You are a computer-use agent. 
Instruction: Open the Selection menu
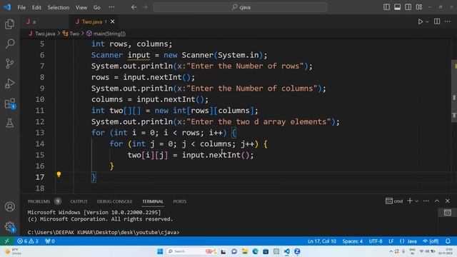coord(59,7)
